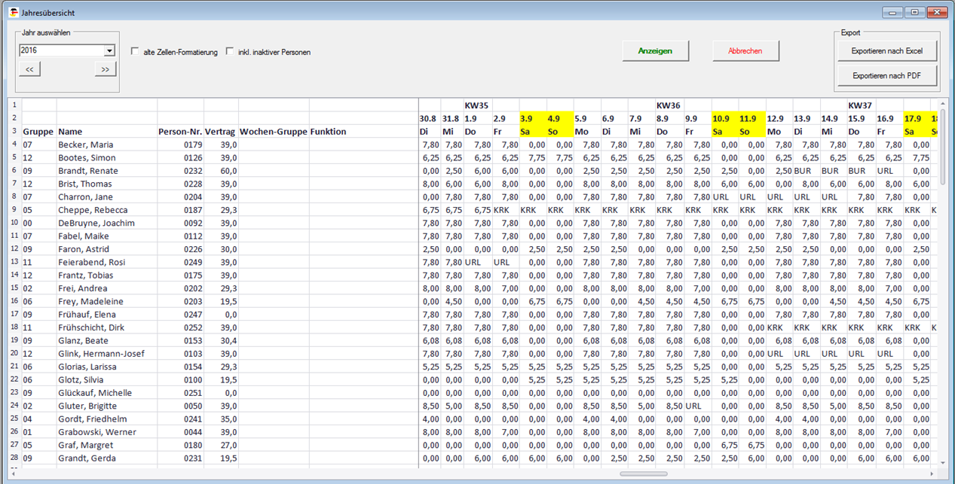Click the KW37 week header
The height and width of the screenshot is (484, 955).
[x=861, y=105]
